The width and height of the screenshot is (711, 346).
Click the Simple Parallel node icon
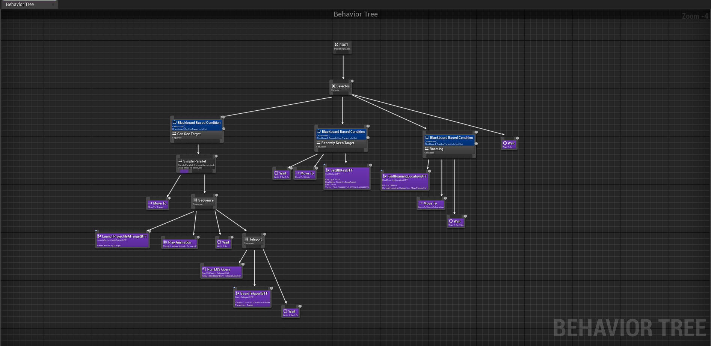pyautogui.click(x=180, y=161)
